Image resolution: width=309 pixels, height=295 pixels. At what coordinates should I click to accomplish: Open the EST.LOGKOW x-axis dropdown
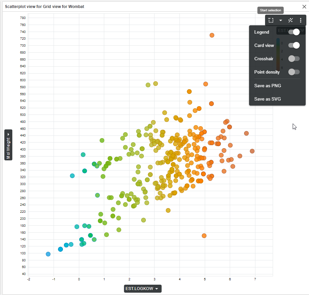pyautogui.click(x=143, y=289)
